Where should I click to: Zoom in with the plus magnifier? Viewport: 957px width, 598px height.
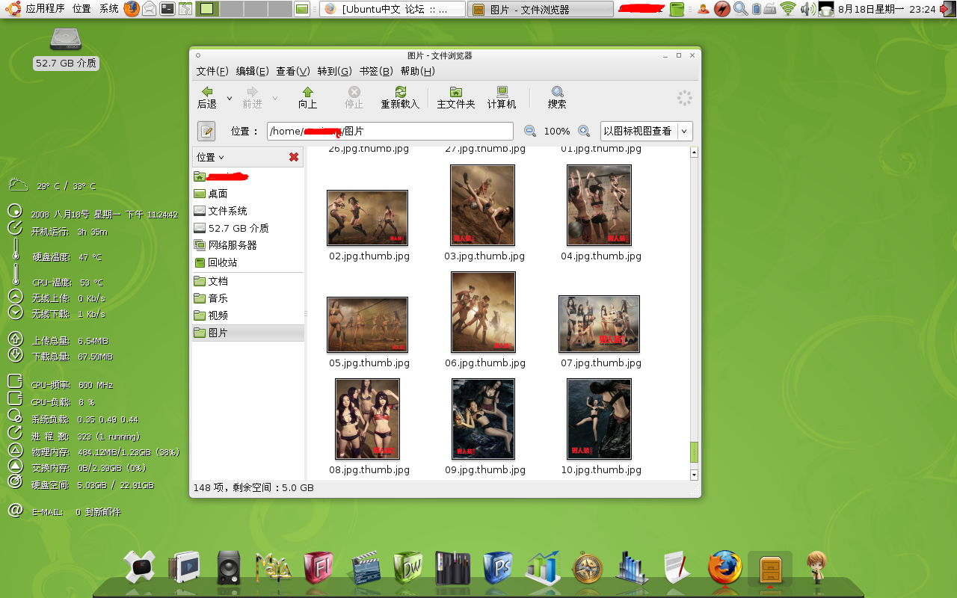[x=584, y=131]
